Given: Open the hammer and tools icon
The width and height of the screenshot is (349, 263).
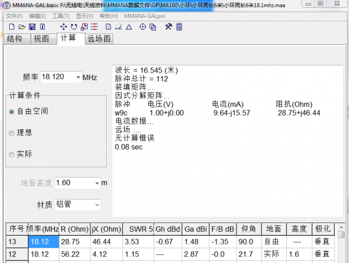Looking at the screenshot, I should [169, 27].
